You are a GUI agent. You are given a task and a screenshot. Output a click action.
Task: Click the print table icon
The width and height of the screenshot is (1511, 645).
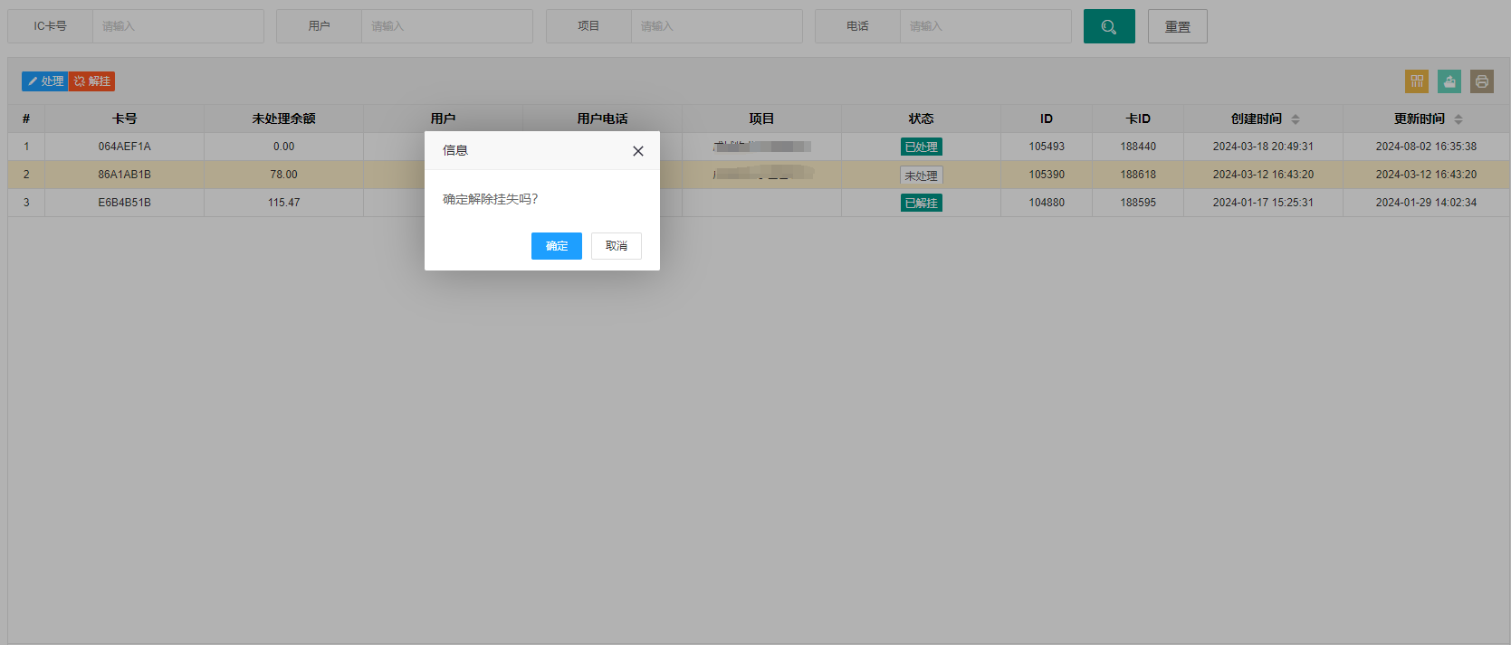click(1482, 81)
